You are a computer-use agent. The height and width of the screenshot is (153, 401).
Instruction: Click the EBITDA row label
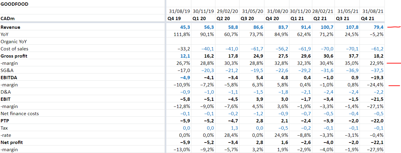(9, 78)
